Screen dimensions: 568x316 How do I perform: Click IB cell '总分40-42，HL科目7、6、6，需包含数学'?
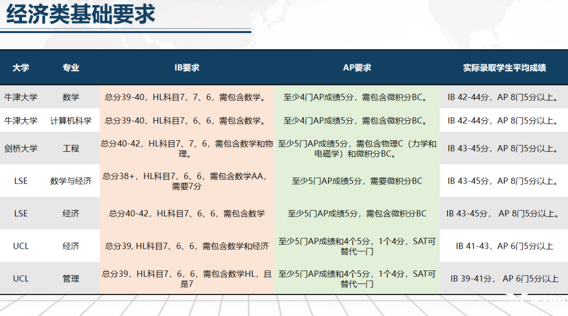187,213
